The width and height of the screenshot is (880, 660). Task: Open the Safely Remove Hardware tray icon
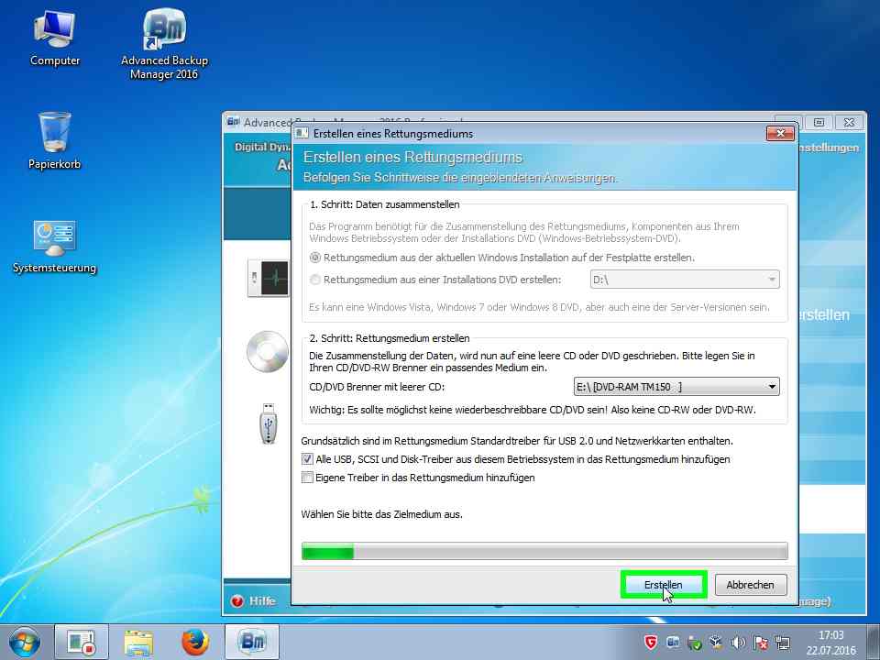(x=694, y=642)
